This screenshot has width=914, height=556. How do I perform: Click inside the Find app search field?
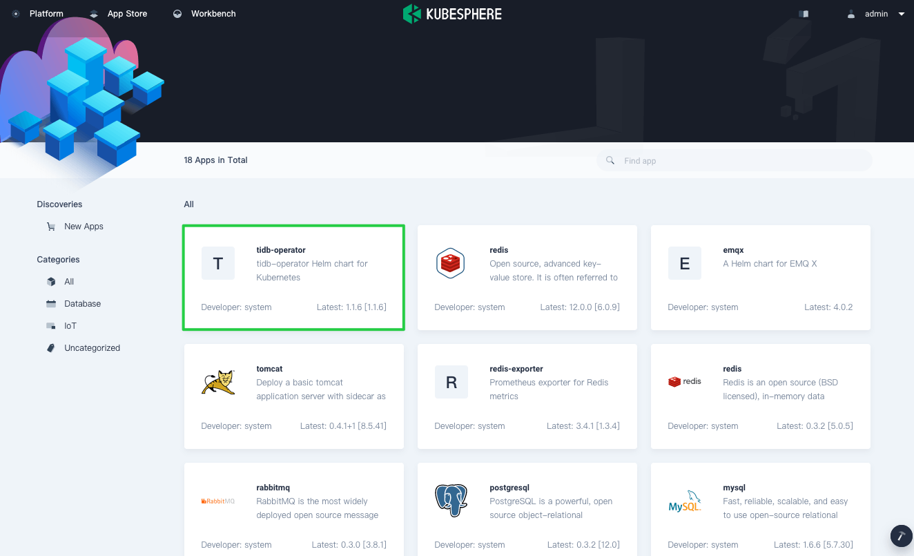click(x=725, y=160)
